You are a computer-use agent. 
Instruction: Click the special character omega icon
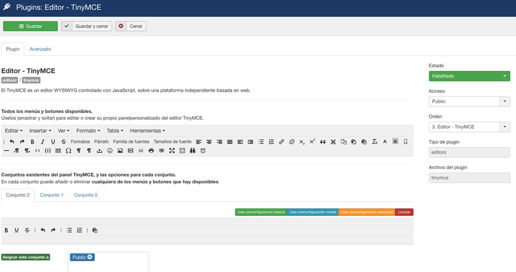point(69,150)
